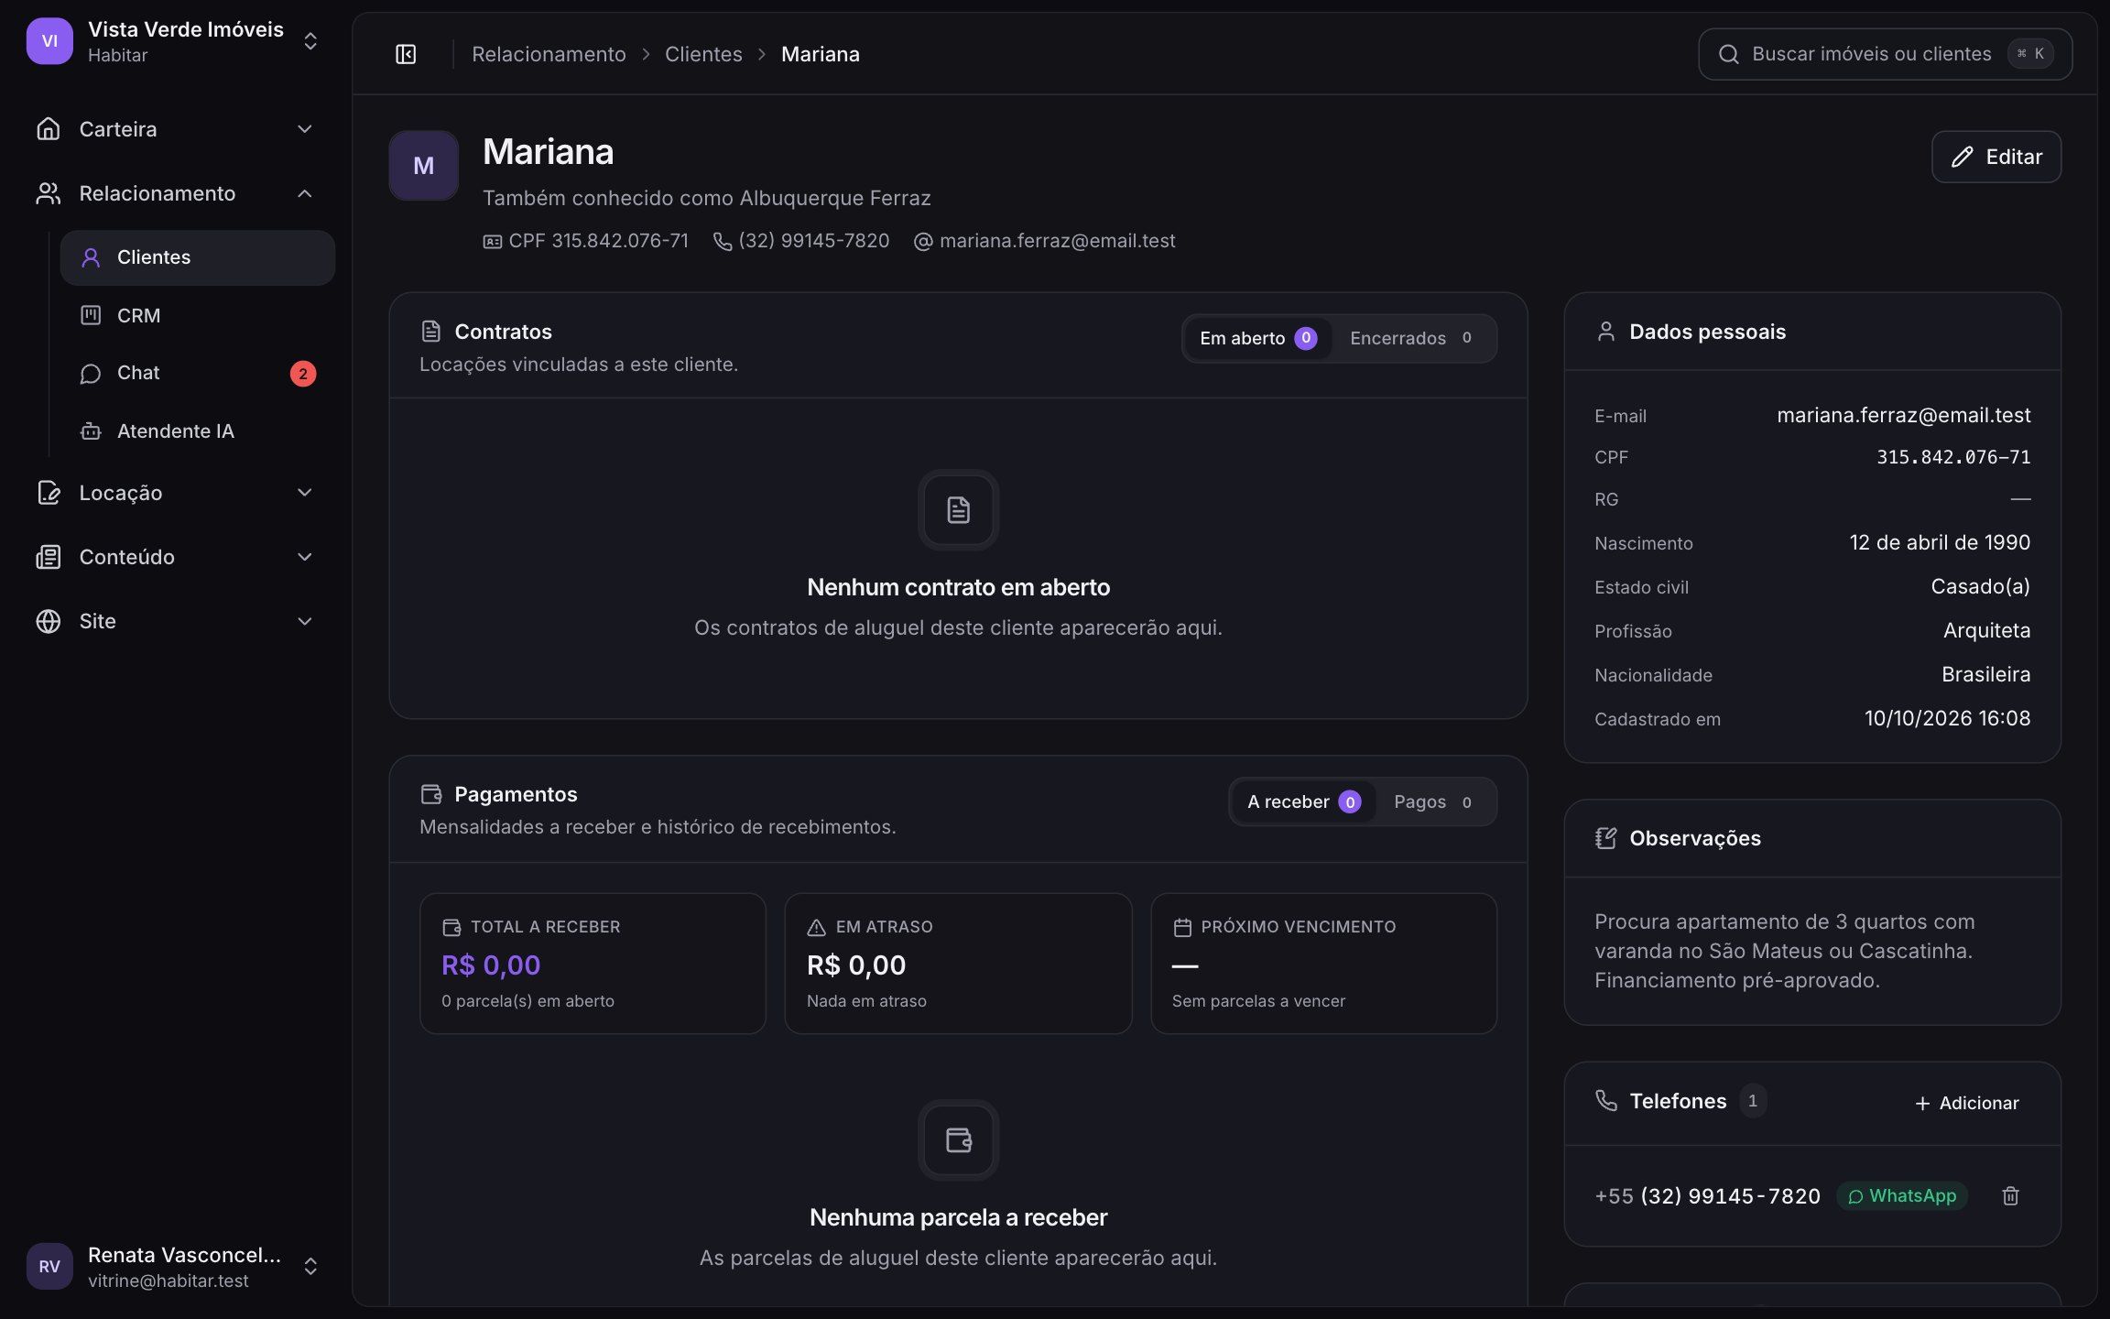Click the @ icon beside the email

coord(923,241)
